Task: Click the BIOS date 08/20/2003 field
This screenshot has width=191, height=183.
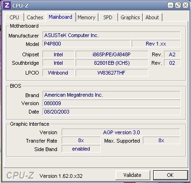Action: (x=112, y=112)
